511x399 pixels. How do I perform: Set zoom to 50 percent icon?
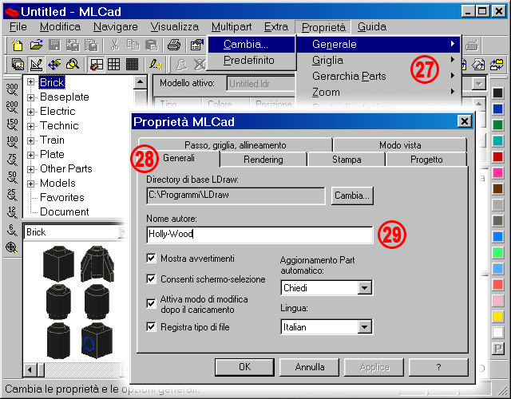[12, 177]
